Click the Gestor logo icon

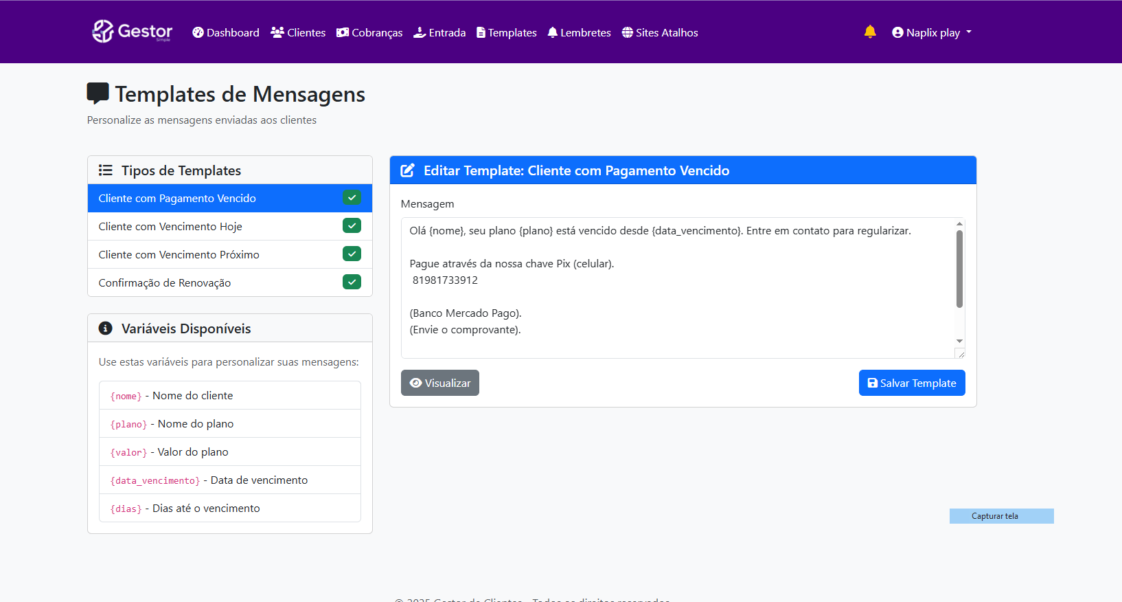pos(103,32)
